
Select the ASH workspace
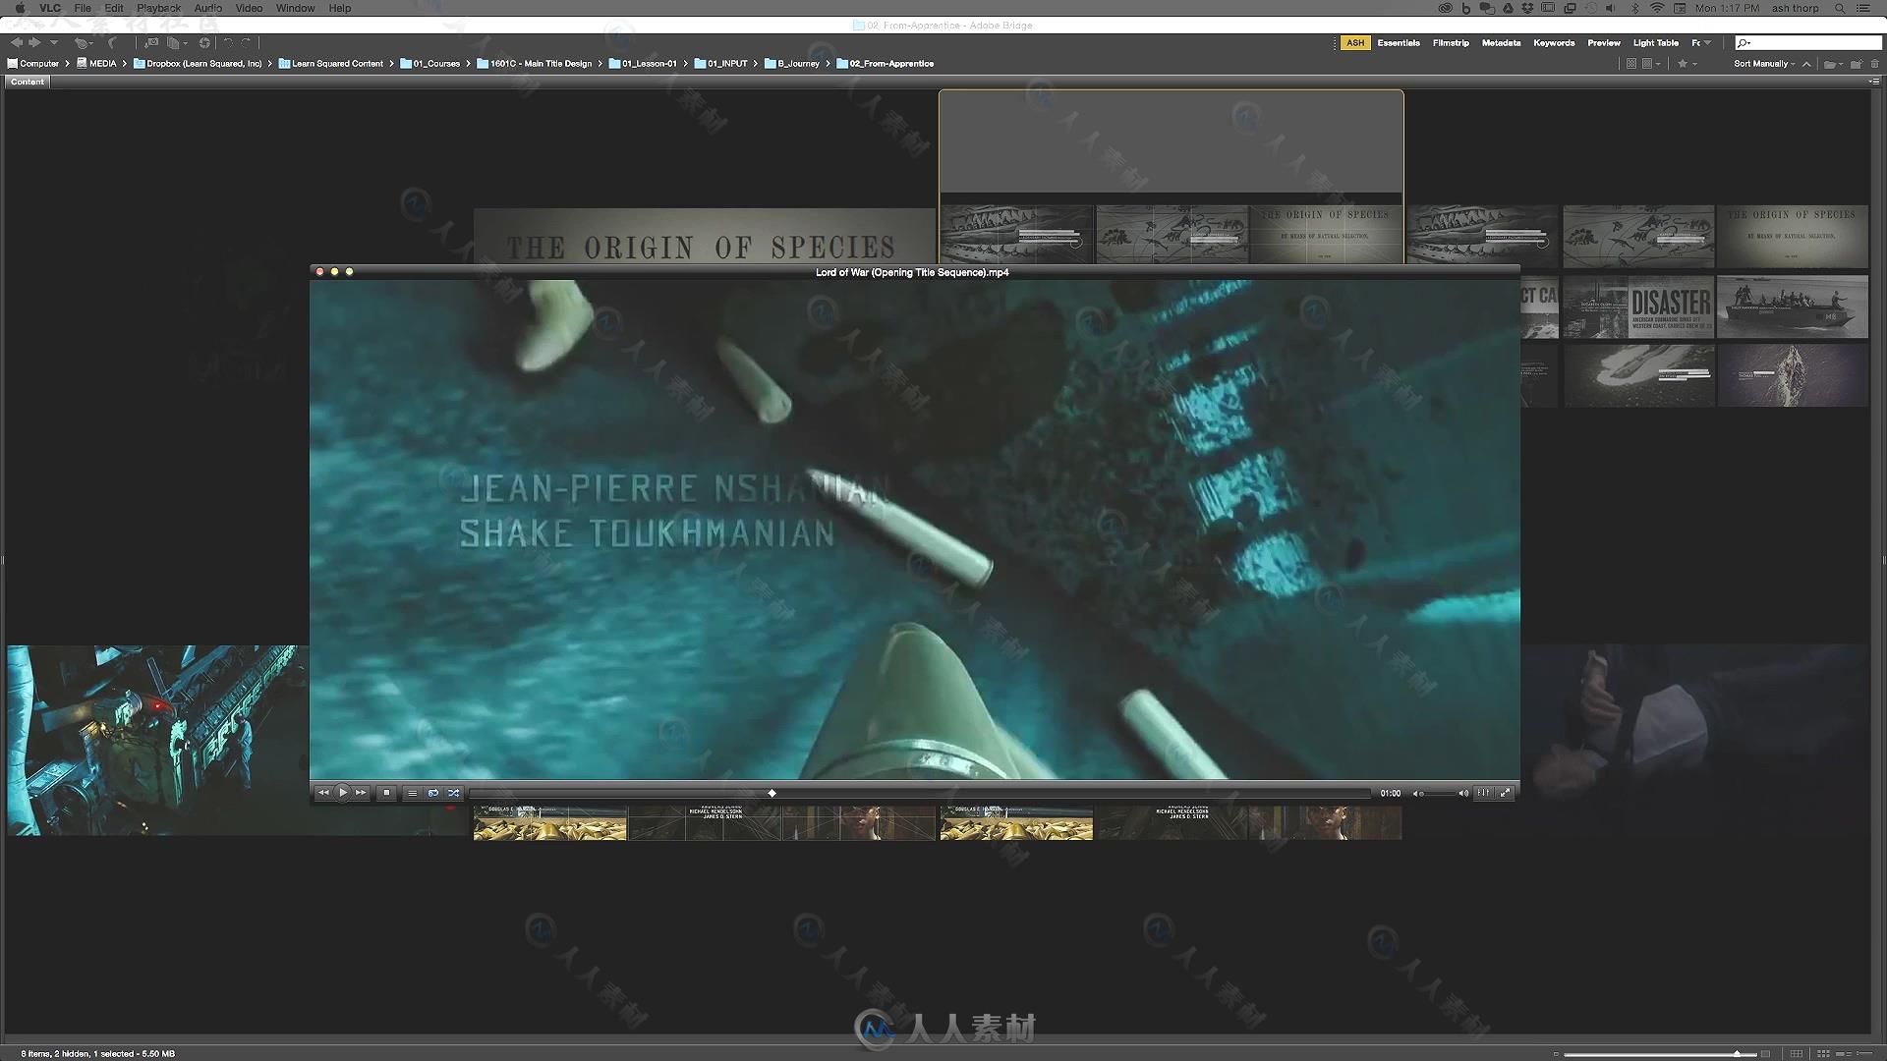tap(1355, 43)
